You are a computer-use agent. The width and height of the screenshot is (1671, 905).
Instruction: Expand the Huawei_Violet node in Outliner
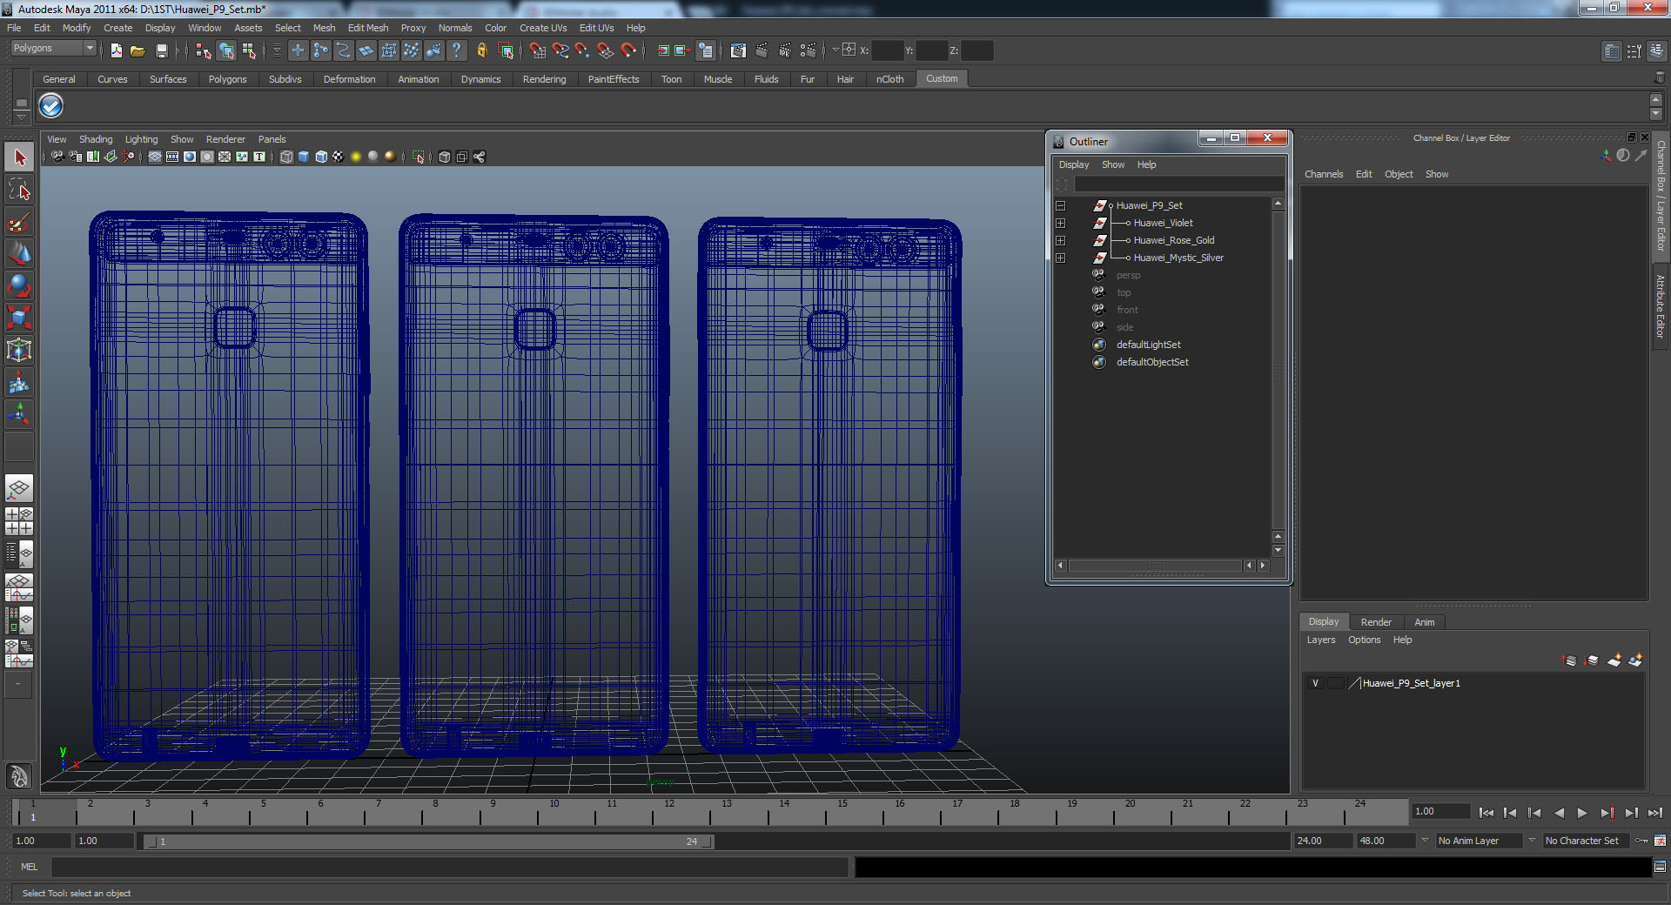pyautogui.click(x=1060, y=224)
